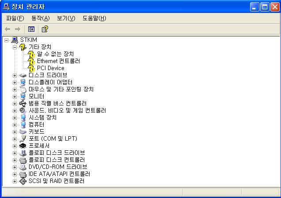
Task: Select the STKIM root label
Action: (x=29, y=40)
